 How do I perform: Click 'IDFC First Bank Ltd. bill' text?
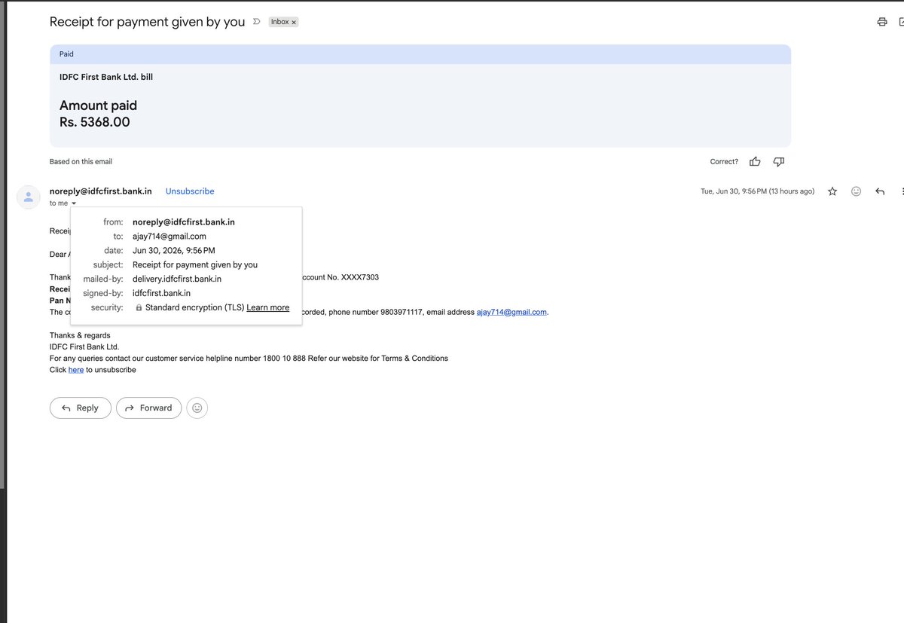(106, 77)
